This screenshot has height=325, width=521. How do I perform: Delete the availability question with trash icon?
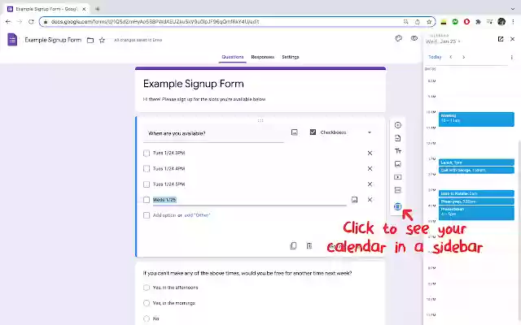coord(309,245)
